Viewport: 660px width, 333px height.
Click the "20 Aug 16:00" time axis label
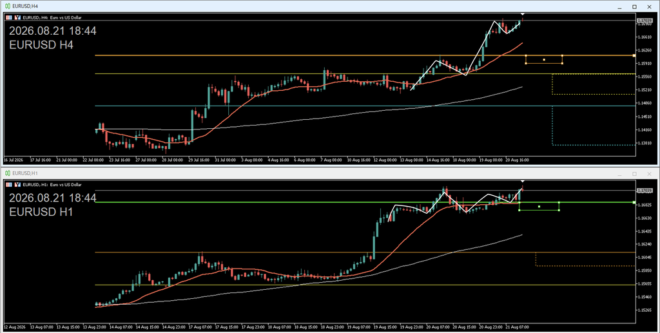518,160
